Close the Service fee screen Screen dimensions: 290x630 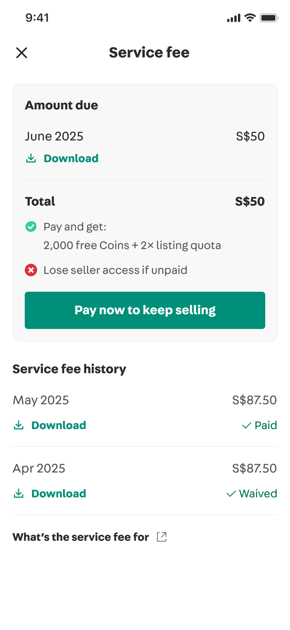22,53
